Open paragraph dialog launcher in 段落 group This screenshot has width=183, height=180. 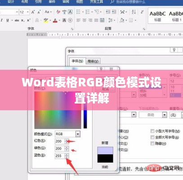click(144, 29)
